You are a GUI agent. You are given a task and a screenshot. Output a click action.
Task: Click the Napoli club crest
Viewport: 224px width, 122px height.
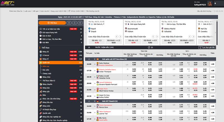pyautogui.click(x=89, y=28)
